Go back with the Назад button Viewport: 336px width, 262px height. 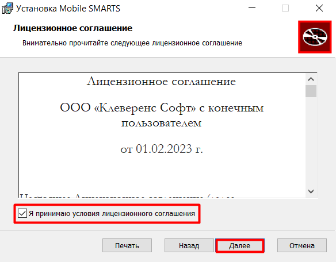[189, 245]
